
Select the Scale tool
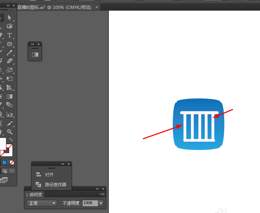(10, 70)
